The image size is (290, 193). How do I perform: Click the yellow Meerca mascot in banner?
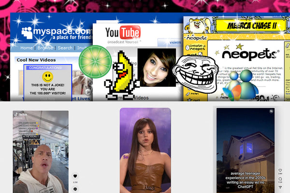[x=196, y=25]
